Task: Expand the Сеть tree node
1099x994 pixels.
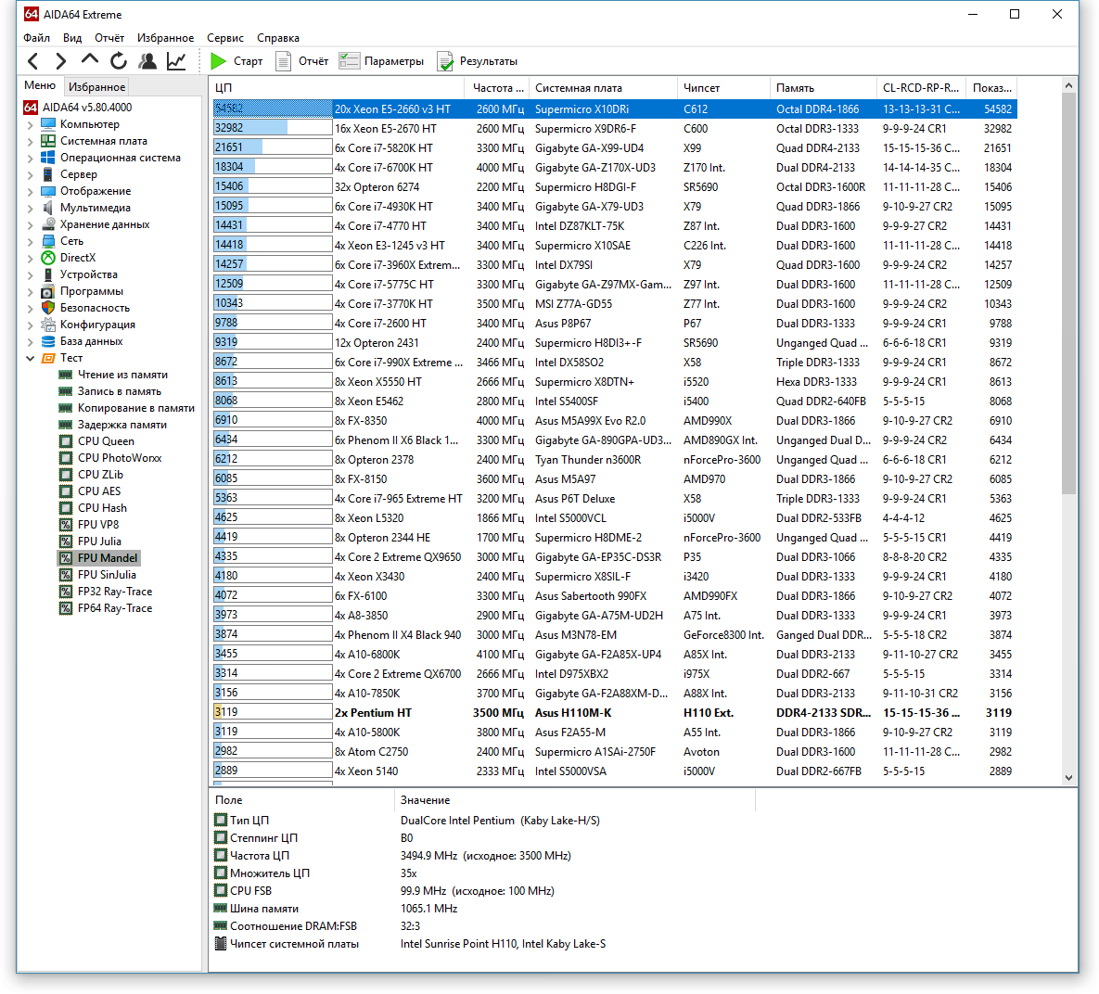Action: pyautogui.click(x=30, y=242)
